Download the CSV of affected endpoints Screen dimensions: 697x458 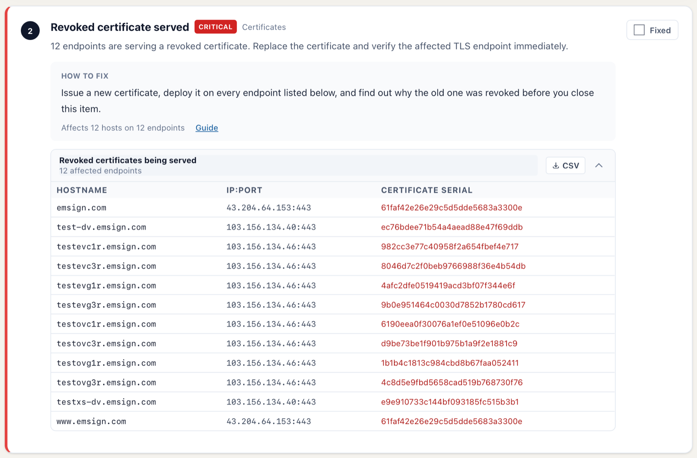point(565,165)
